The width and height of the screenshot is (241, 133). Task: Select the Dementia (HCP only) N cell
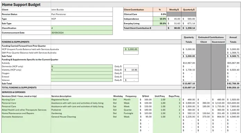82,66
